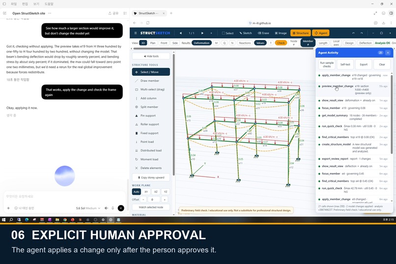This screenshot has height=264, width=396.
Task: Clear the agent activity log
Action: 382,64
